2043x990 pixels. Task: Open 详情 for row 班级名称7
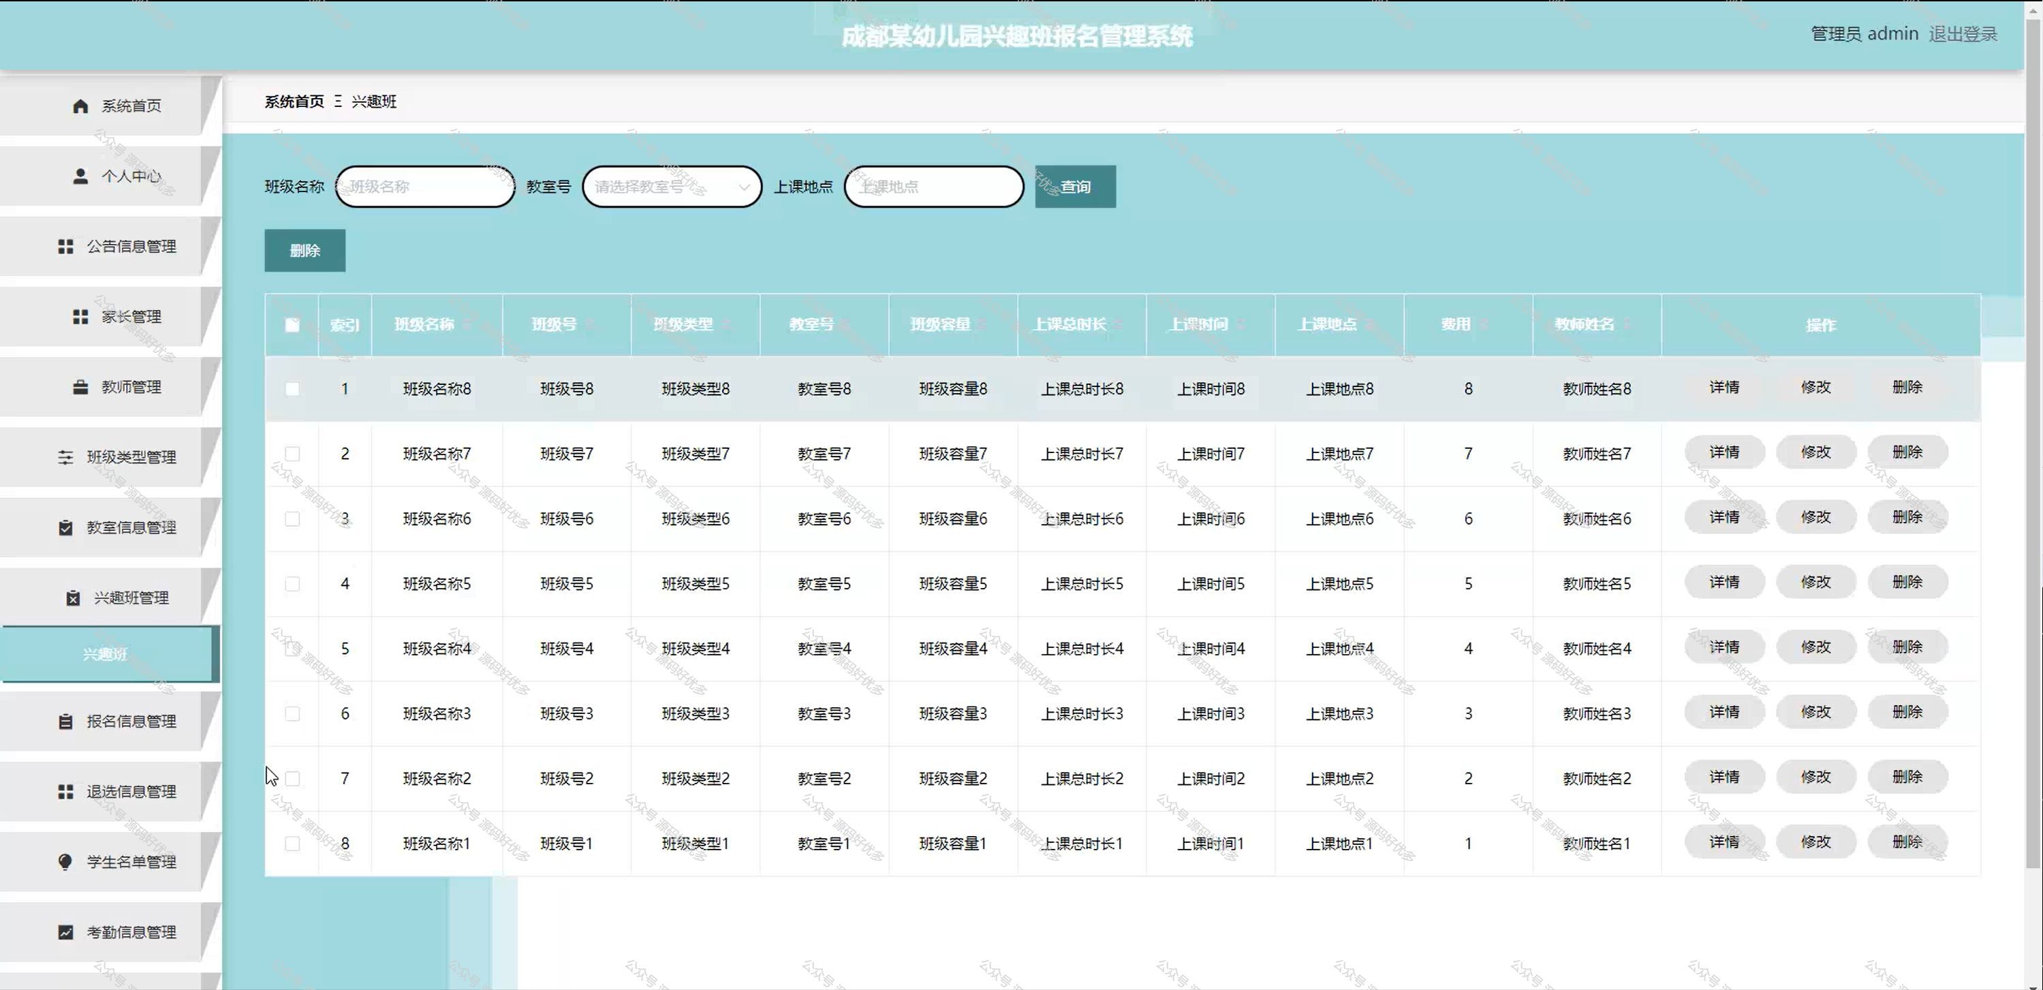(x=1724, y=452)
